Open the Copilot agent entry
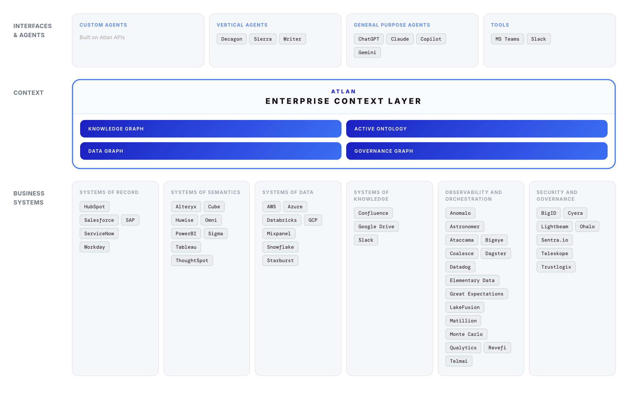 (x=431, y=39)
